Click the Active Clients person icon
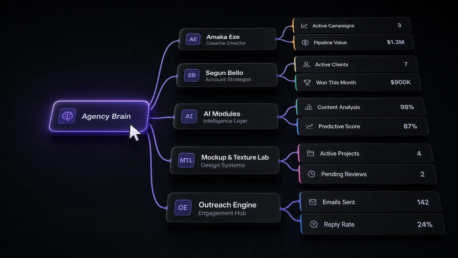Viewport: 458px width, 258px height. (x=306, y=64)
